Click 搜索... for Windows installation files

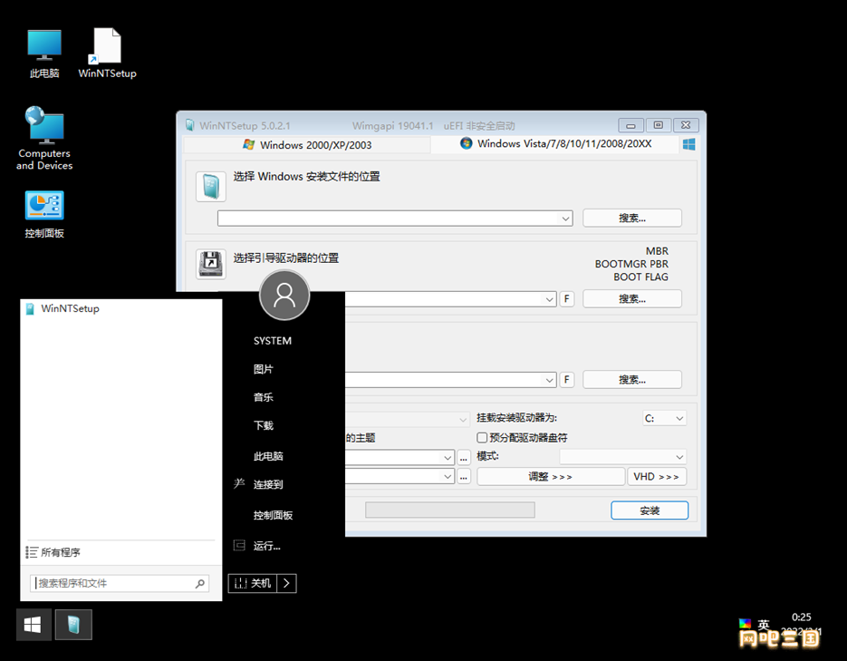coord(632,219)
